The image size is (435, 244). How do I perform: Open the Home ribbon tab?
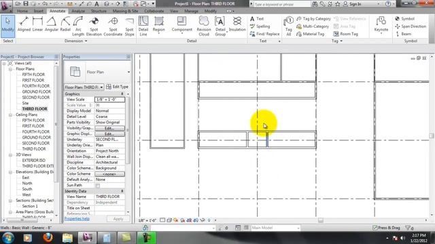tap(22, 11)
